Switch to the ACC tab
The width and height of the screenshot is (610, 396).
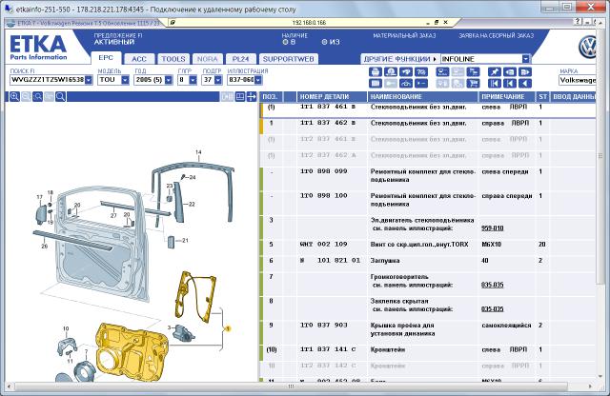pos(139,59)
